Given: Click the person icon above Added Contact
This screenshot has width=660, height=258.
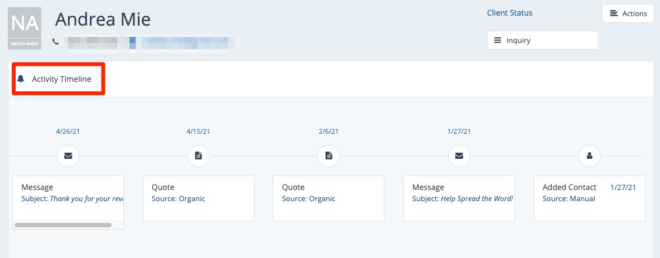Looking at the screenshot, I should point(589,156).
